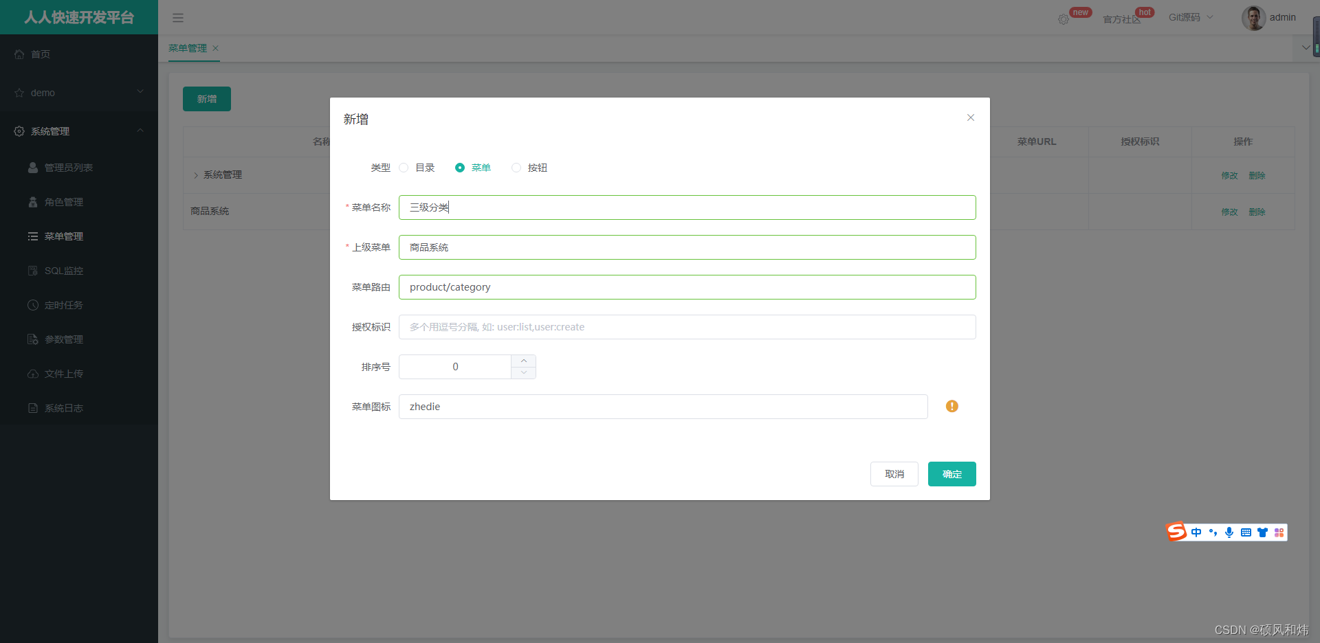Toggle Chinese/English on the Sogou input bar
Viewport: 1320px width, 643px height.
pyautogui.click(x=1196, y=532)
